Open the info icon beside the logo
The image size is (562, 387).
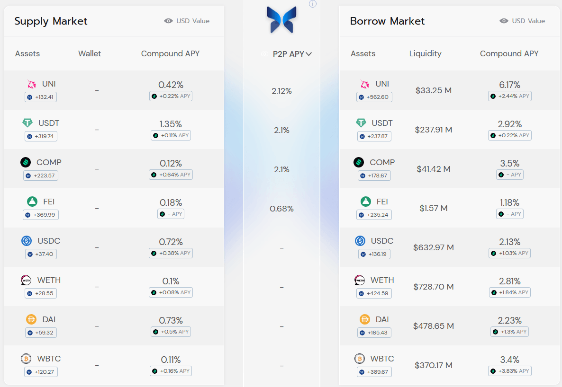pos(313,4)
